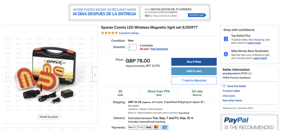Image resolution: width=286 pixels, height=134 pixels.
Task: Click the main Connix LED product image
Action: point(49,75)
